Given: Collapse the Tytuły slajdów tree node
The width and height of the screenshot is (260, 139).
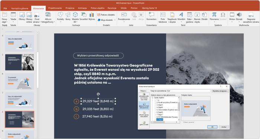Looking at the screenshot, I should point(153,98).
